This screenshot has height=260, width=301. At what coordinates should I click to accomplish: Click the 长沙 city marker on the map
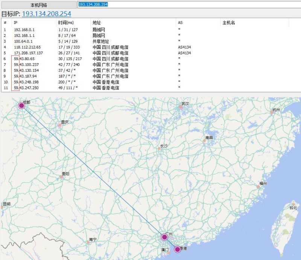tap(159, 149)
